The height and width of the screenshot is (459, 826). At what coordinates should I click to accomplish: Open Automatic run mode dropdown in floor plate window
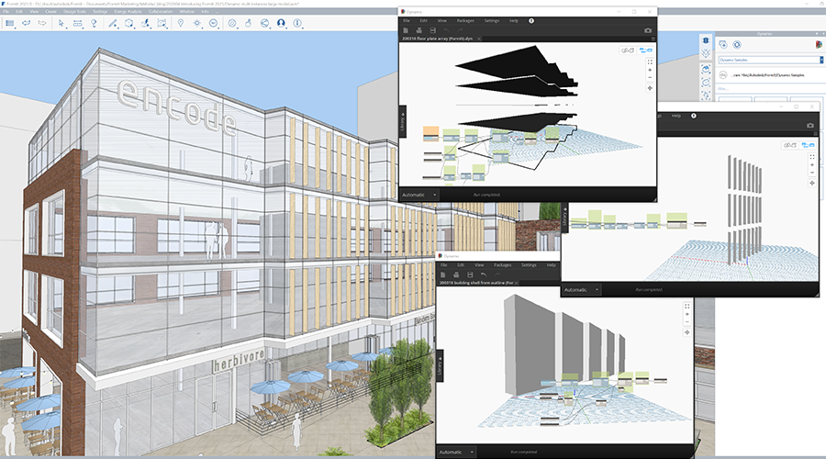(419, 195)
